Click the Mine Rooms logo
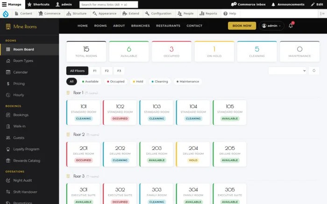This screenshot has height=204, width=327. click(21, 27)
